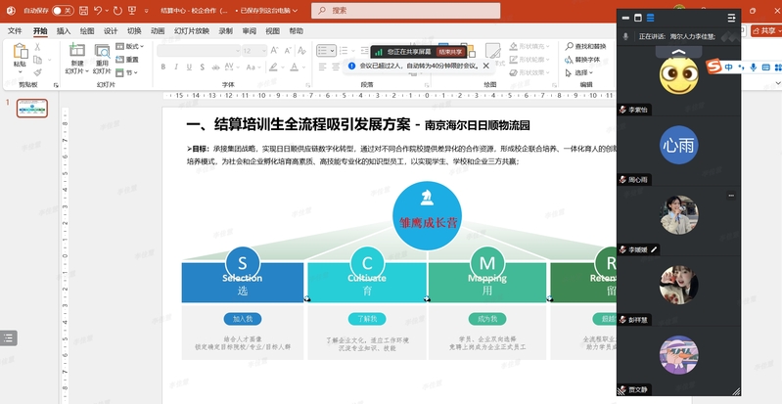782x404 pixels.
Task: Click the Clear All Formatting icon
Action: click(x=301, y=51)
